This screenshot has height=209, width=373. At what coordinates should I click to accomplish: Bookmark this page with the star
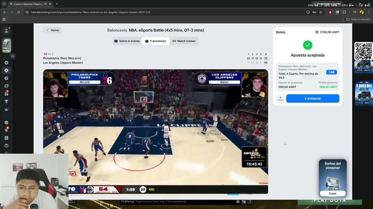coord(321,12)
